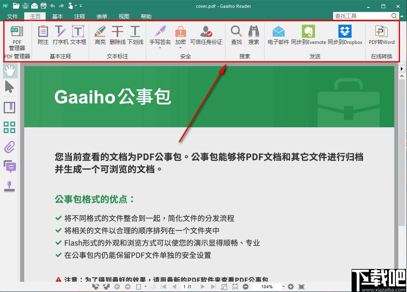Activate the 下划线 underline tool

pos(135,35)
